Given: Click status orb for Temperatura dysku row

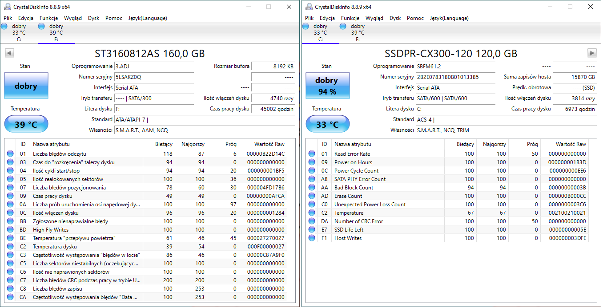Looking at the screenshot, I should pos(10,247).
